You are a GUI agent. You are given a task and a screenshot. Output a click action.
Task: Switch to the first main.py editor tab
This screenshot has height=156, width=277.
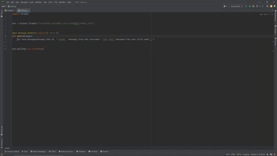pos(10,10)
